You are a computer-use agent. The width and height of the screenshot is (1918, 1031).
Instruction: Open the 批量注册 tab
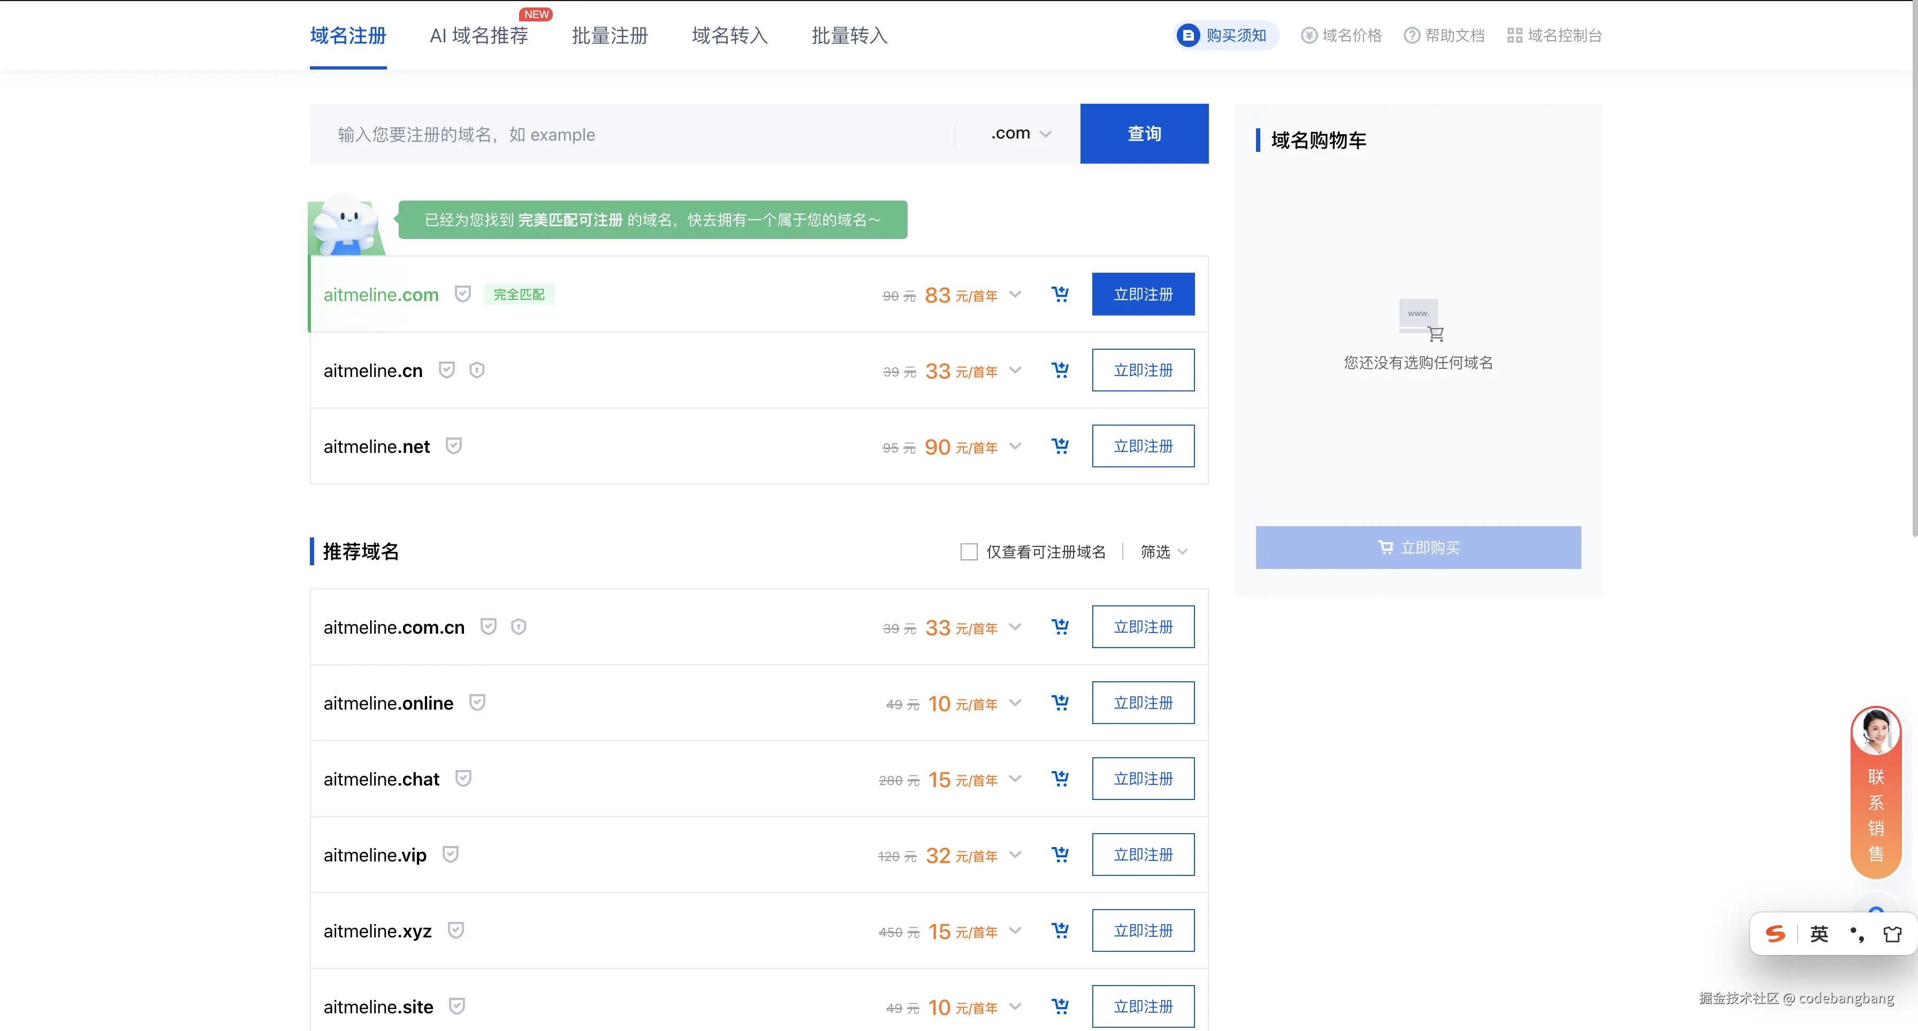point(610,36)
